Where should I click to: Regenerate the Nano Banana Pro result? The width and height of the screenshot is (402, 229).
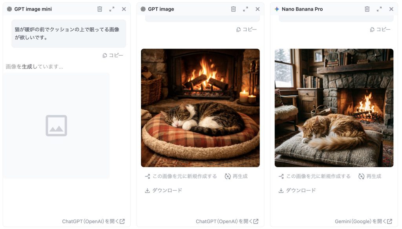coord(370,177)
